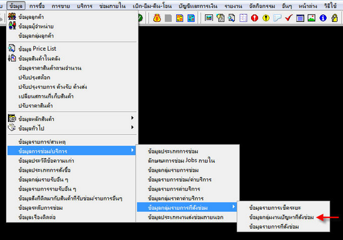The image size is (343, 240).
Task: Click the cyan Thai-lettered document icon
Action: (x=191, y=18)
